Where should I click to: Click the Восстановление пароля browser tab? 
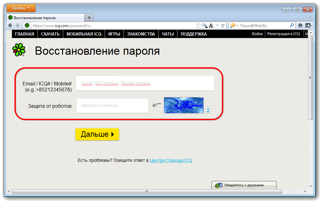(x=46, y=18)
